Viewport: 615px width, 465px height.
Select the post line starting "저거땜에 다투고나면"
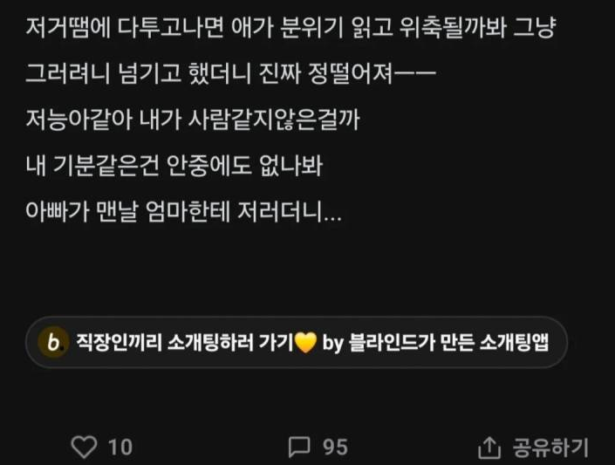[x=290, y=28]
